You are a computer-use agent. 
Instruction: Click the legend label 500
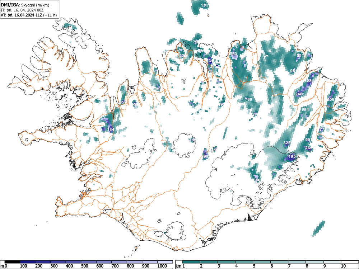(x=84, y=266)
